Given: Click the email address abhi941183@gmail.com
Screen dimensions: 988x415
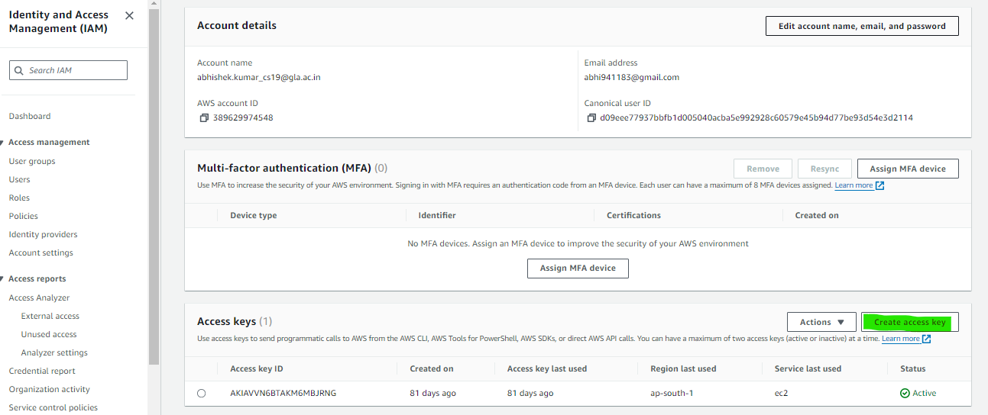Looking at the screenshot, I should 632,78.
